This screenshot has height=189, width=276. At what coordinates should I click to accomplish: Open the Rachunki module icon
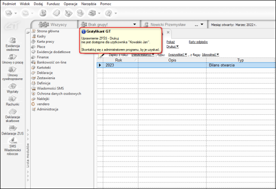click(x=13, y=101)
